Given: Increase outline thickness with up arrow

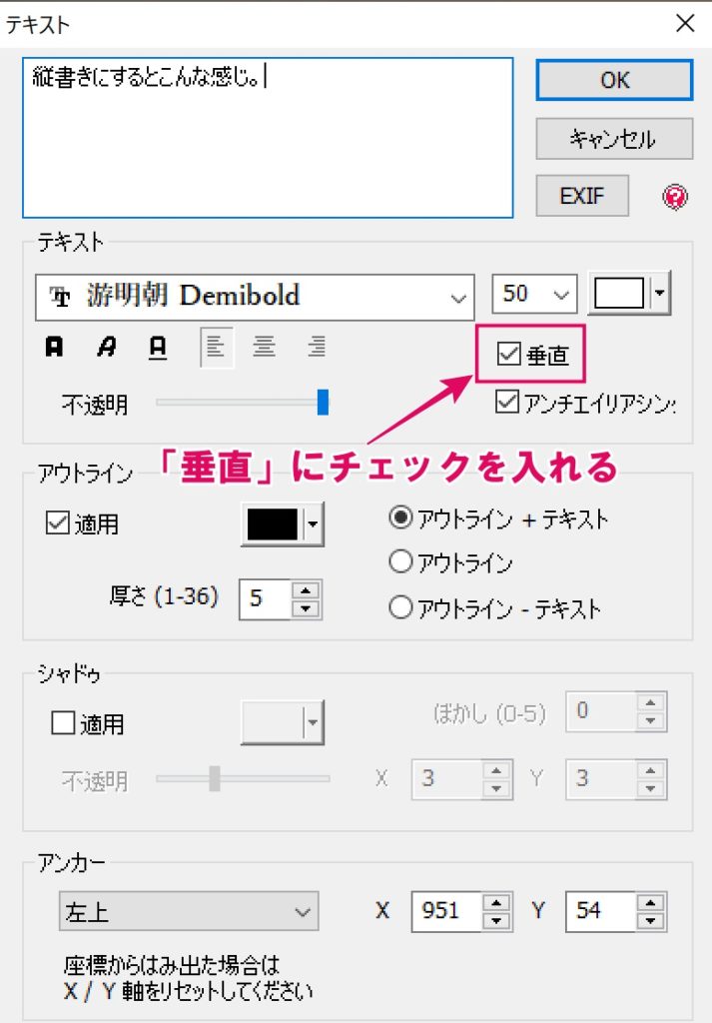Looking at the screenshot, I should (306, 590).
